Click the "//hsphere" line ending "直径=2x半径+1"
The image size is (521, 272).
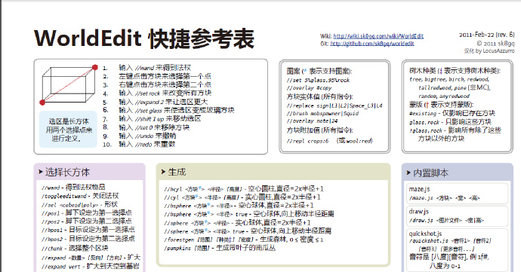pos(239,206)
